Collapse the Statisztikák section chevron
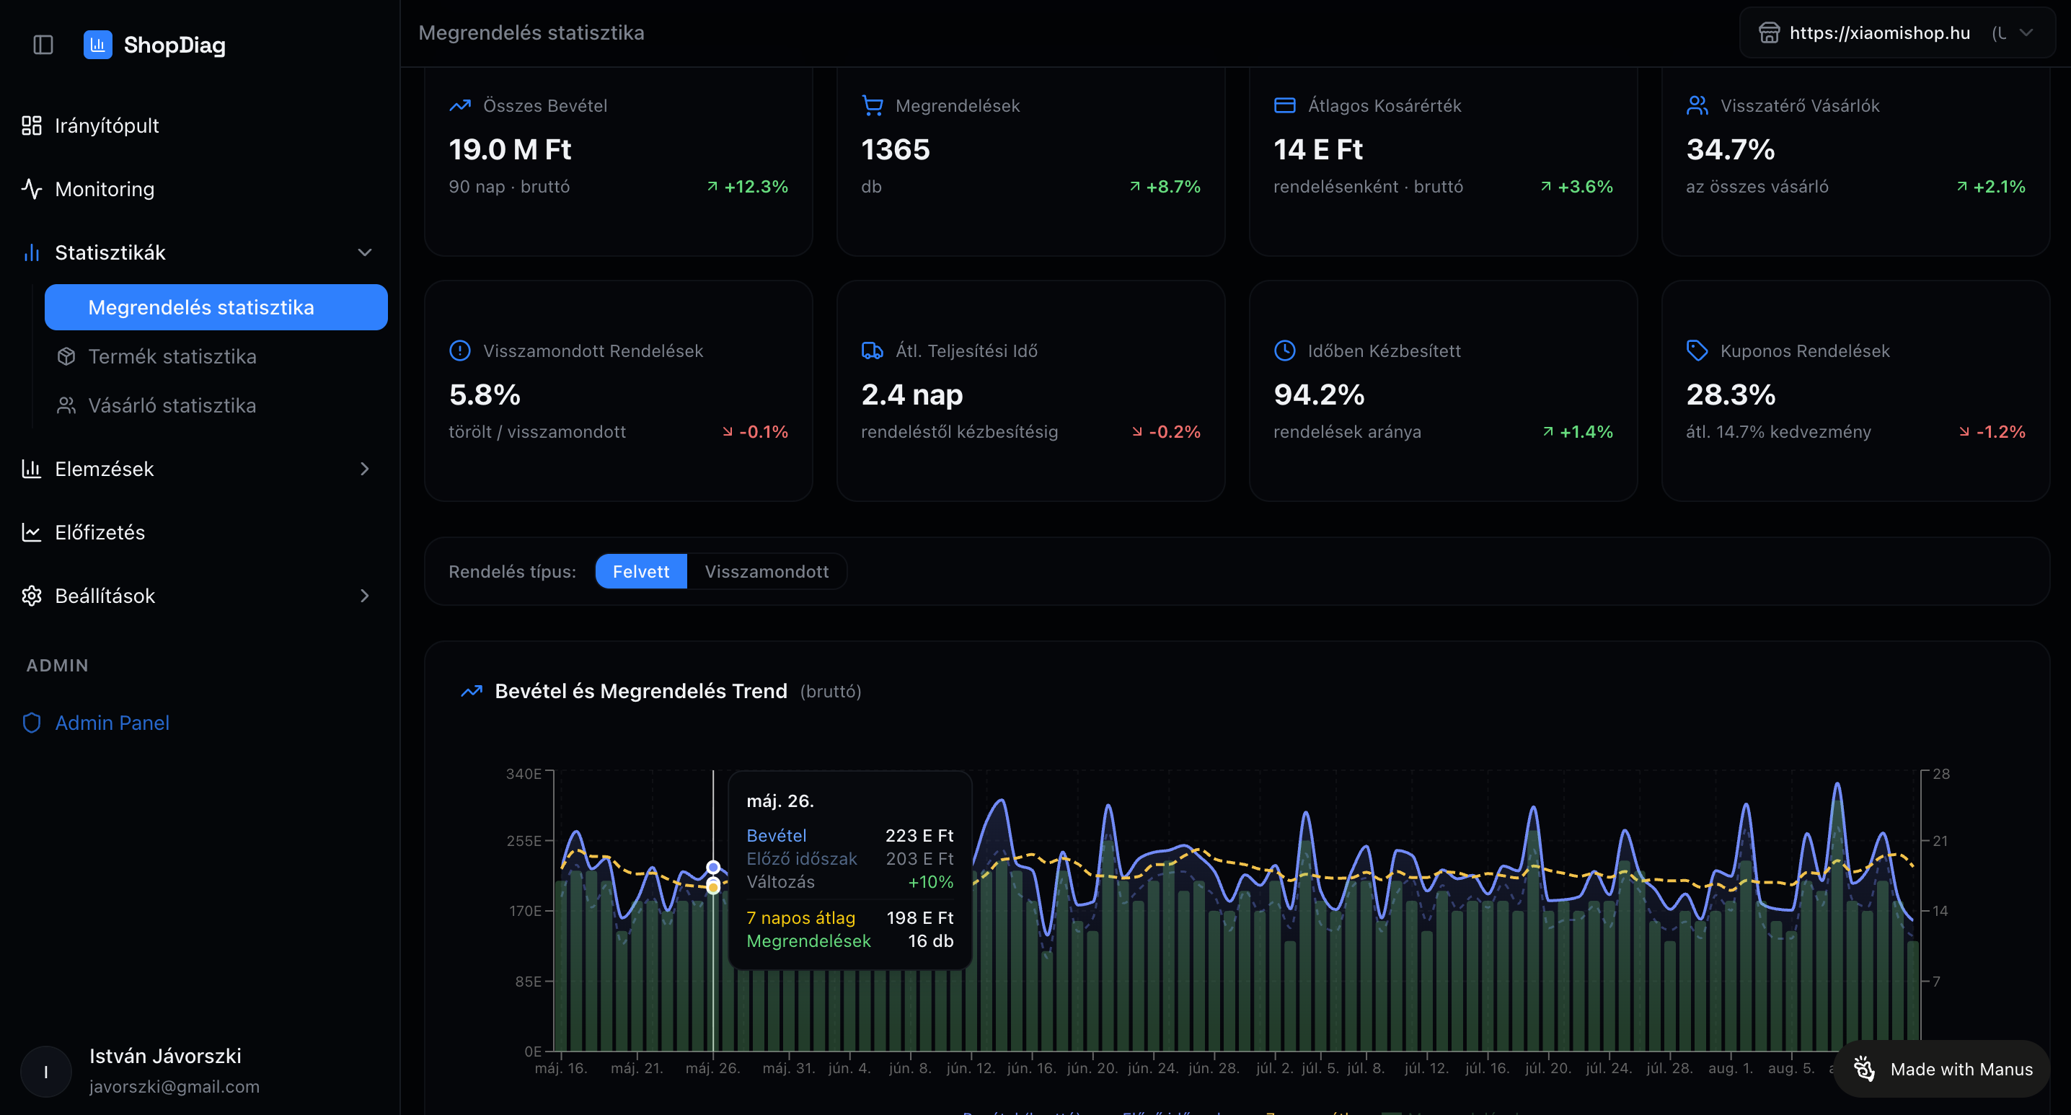2071x1115 pixels. 365,252
